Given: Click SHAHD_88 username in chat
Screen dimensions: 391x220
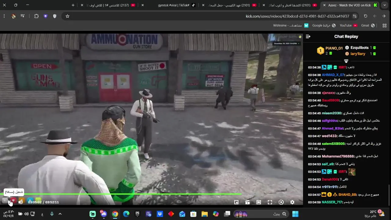Looking at the screenshot, I should click(x=347, y=195).
